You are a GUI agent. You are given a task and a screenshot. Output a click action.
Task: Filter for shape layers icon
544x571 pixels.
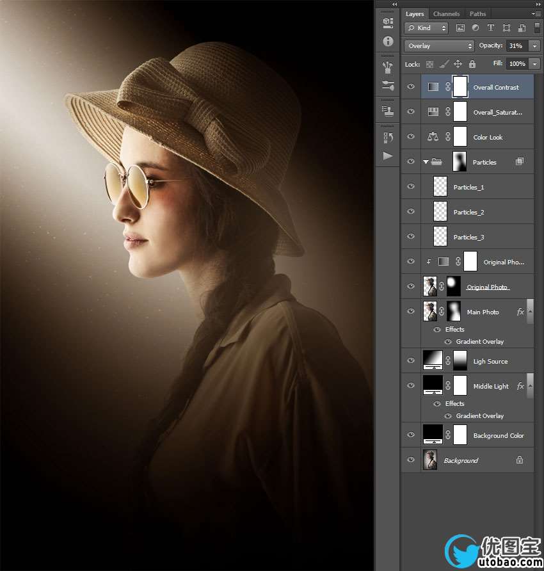click(506, 28)
